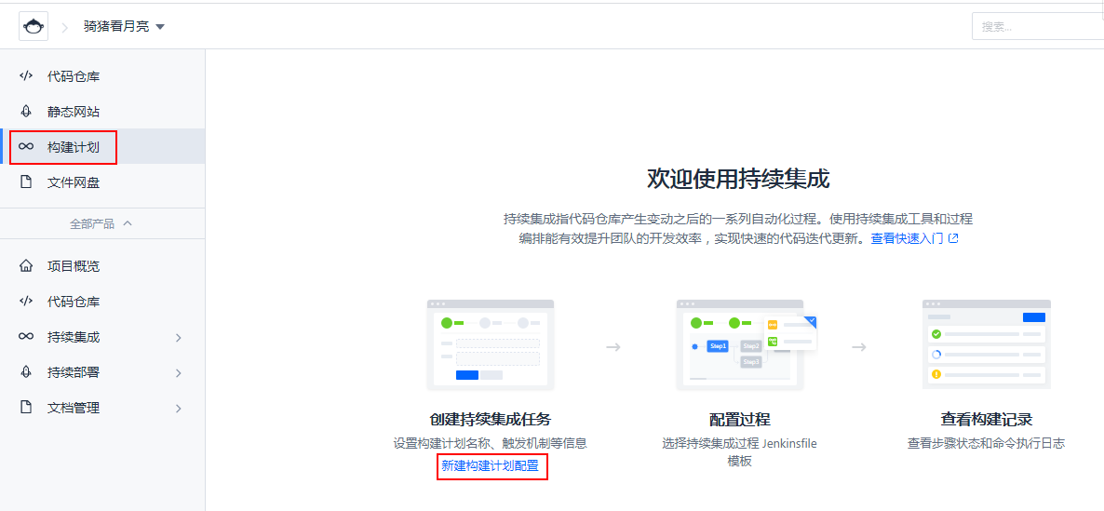Click the infinity icon beside 构建计划
1104x511 pixels.
[x=26, y=146]
